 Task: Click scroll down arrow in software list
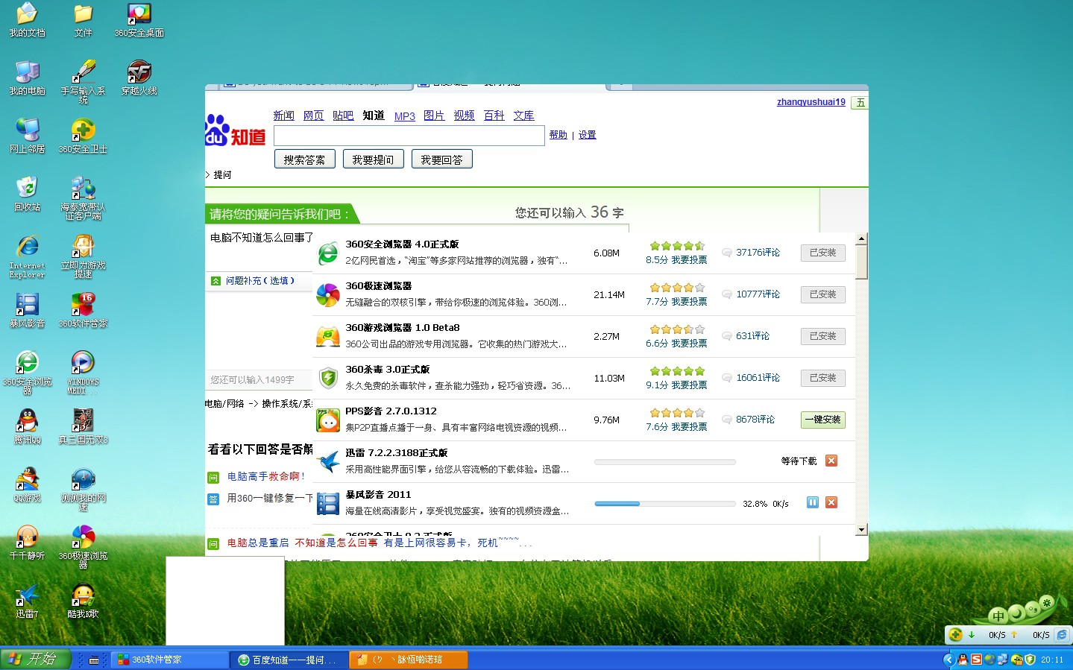click(861, 529)
